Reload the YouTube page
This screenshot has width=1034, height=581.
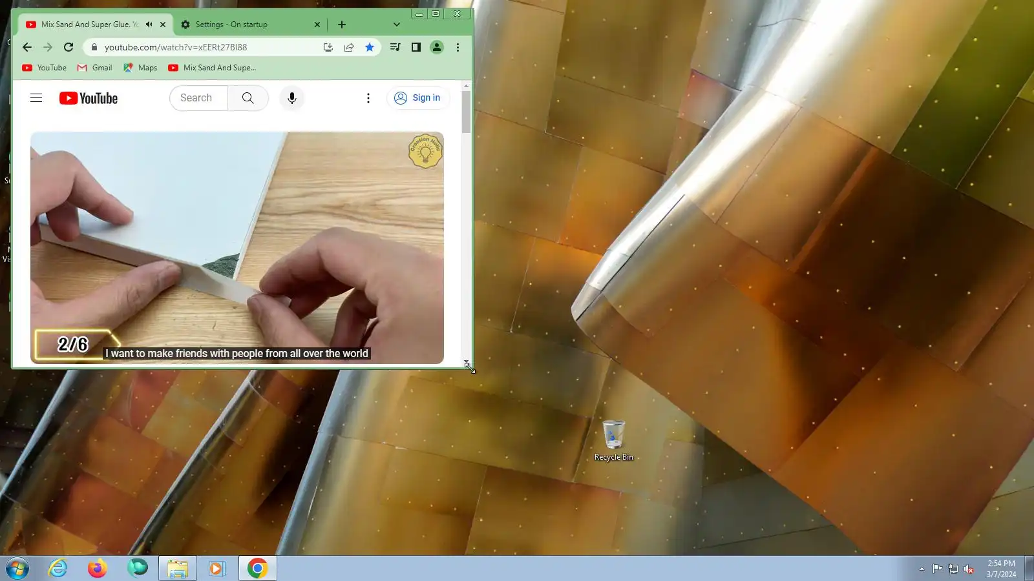coord(69,47)
